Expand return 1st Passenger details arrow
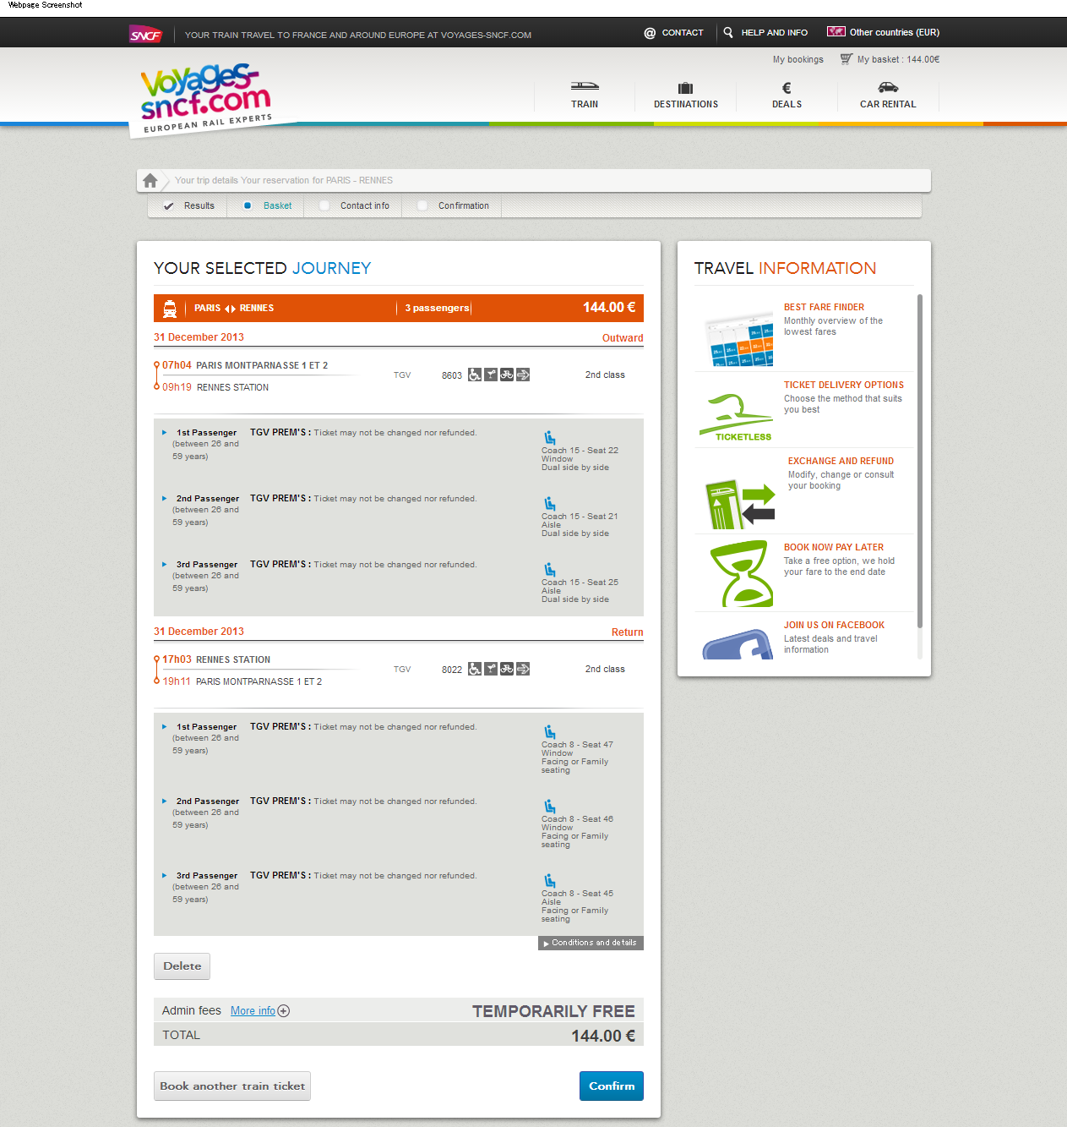This screenshot has height=1127, width=1067. click(x=165, y=727)
